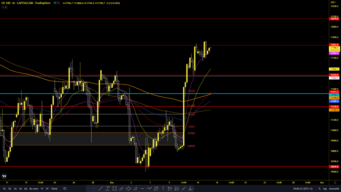The height and width of the screenshot is (192, 341).
Task: Select the trend line drawing tool
Action: (100, 188)
